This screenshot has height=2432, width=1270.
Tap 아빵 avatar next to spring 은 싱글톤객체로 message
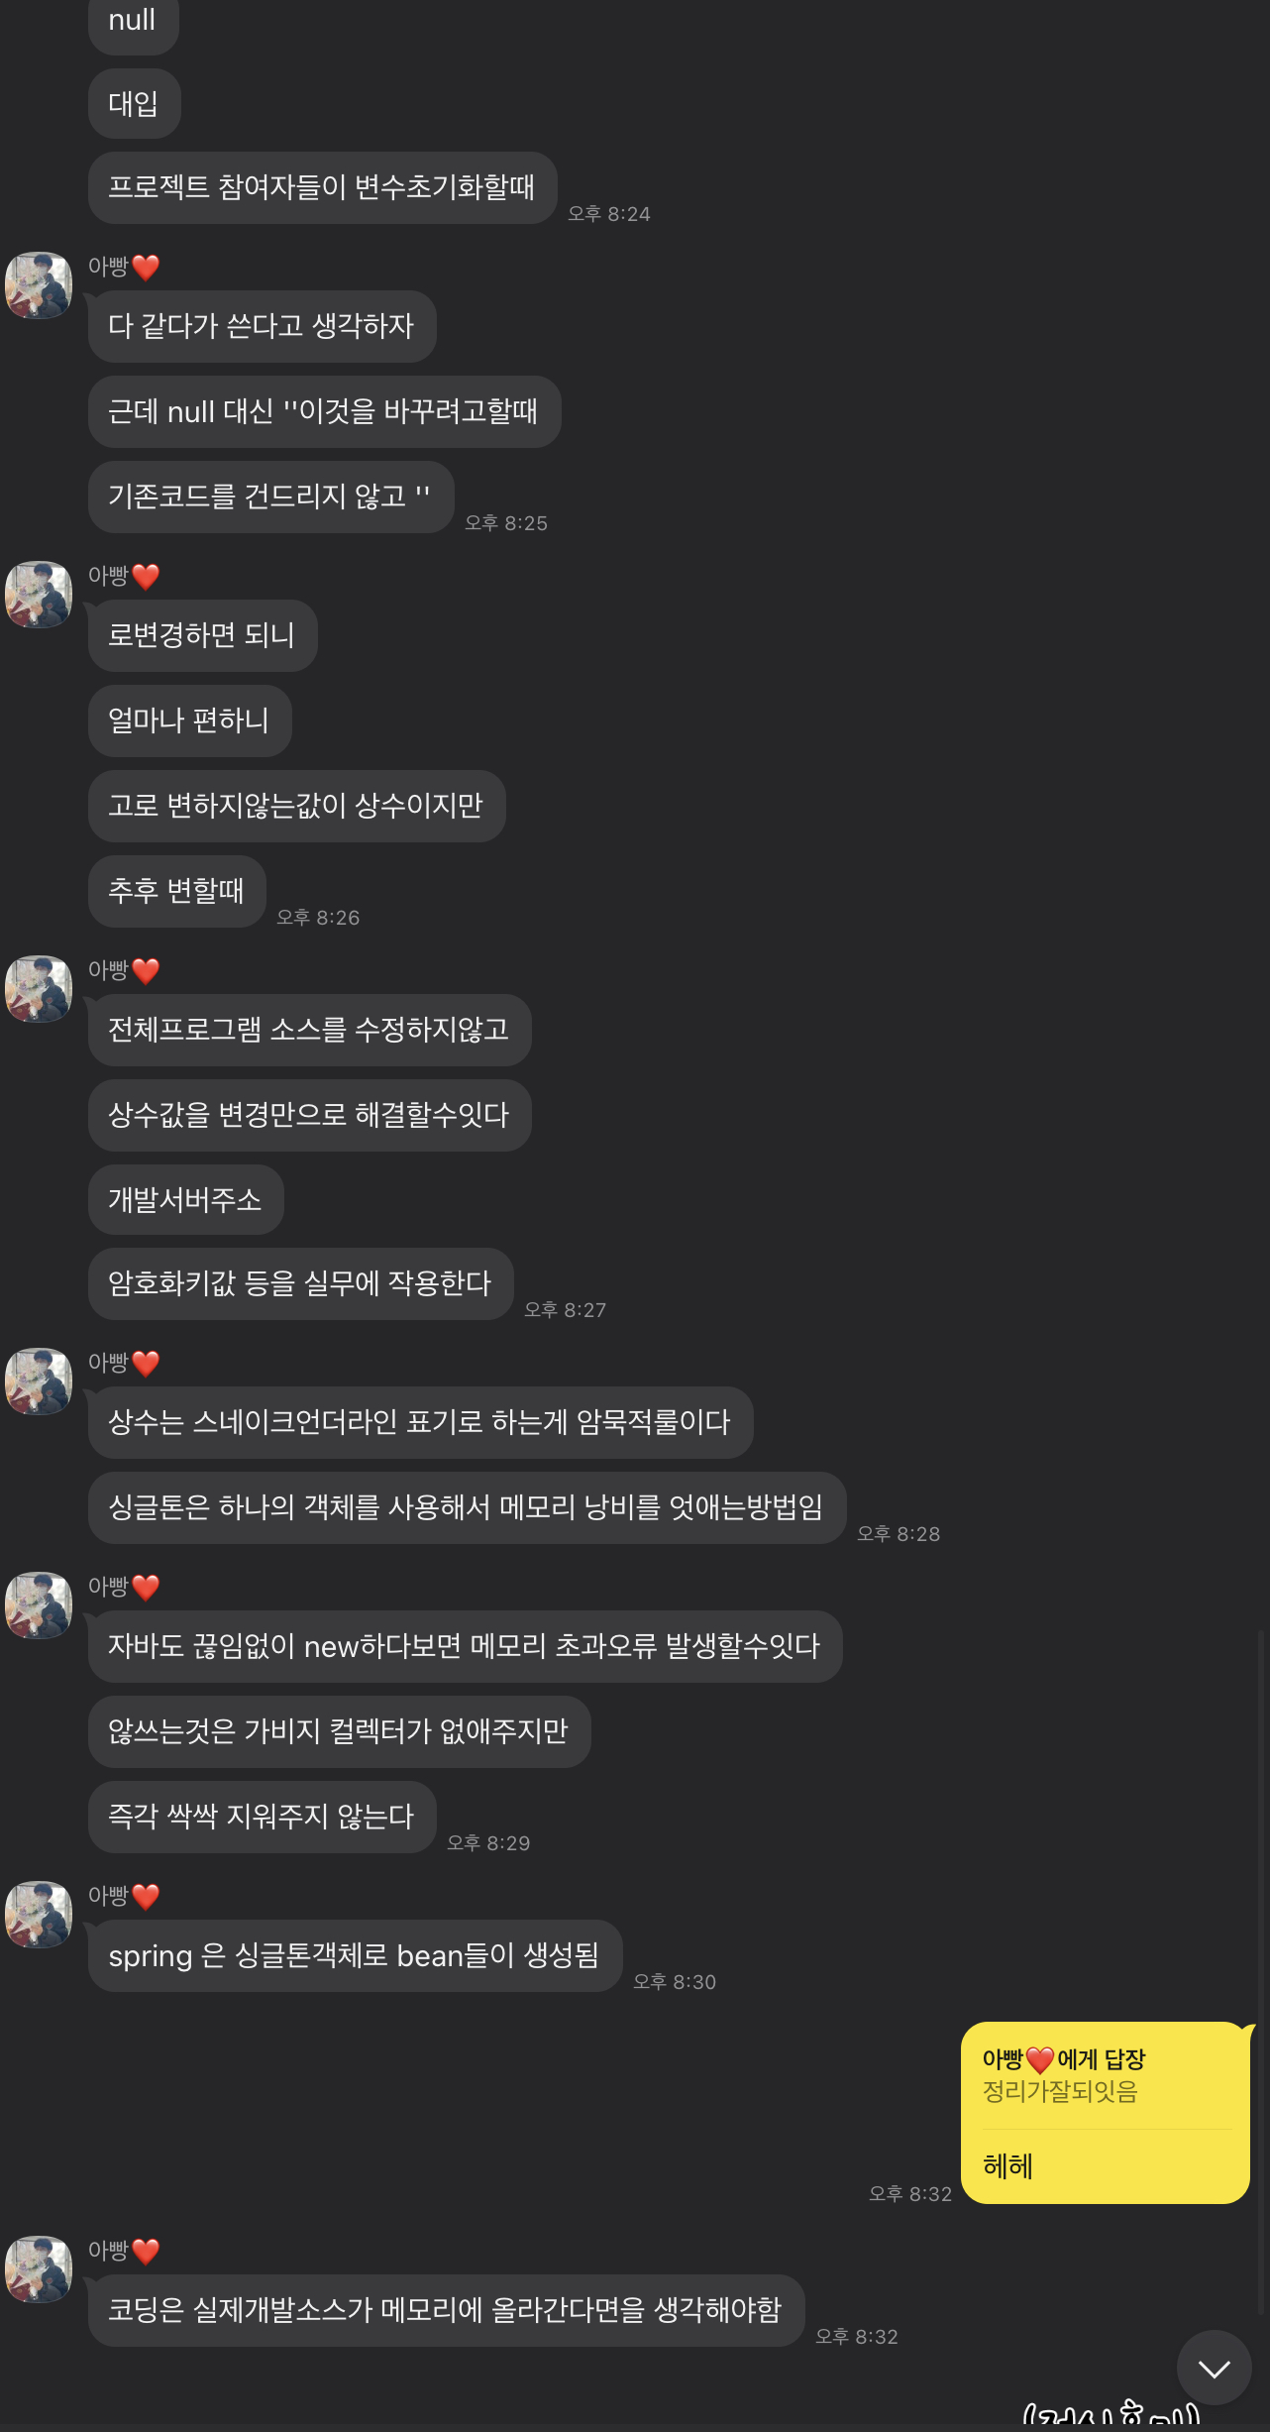(39, 1915)
